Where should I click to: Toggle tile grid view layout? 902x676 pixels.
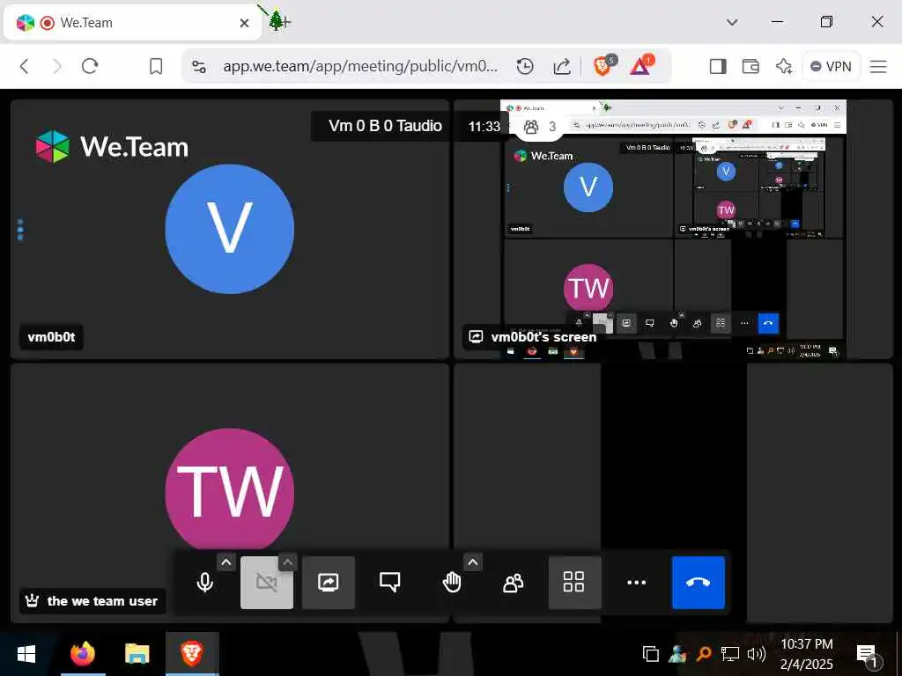pos(574,583)
